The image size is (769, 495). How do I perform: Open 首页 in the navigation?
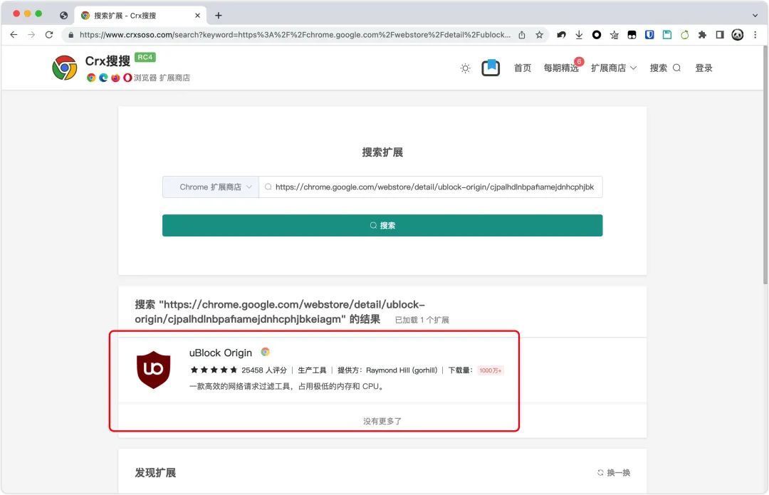(523, 68)
